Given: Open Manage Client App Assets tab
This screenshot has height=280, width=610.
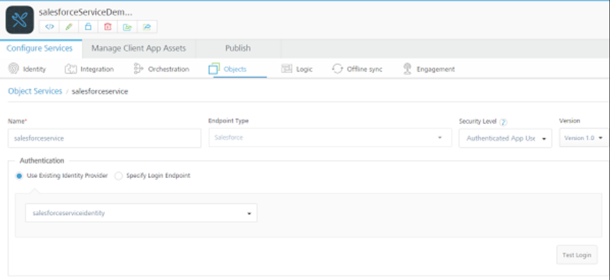Looking at the screenshot, I should 139,48.
